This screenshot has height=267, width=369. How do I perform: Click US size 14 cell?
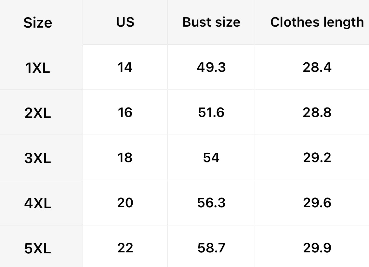[125, 67]
